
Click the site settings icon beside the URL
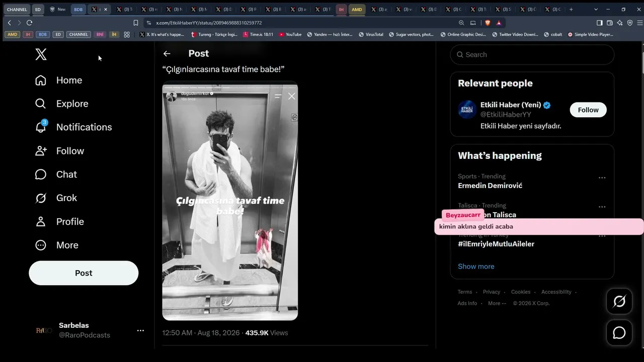(x=148, y=23)
